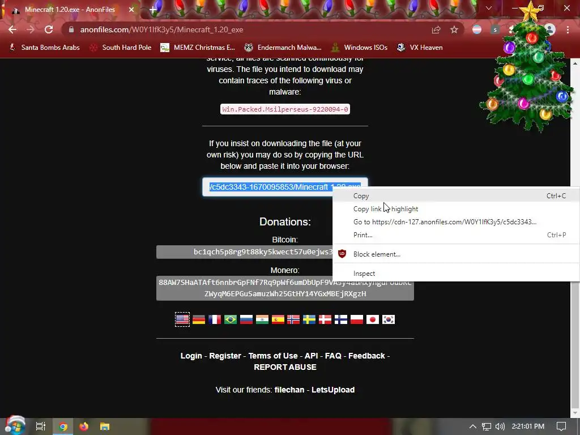Open File Explorer from the taskbar
Viewport: 580px width, 435px height.
105,427
